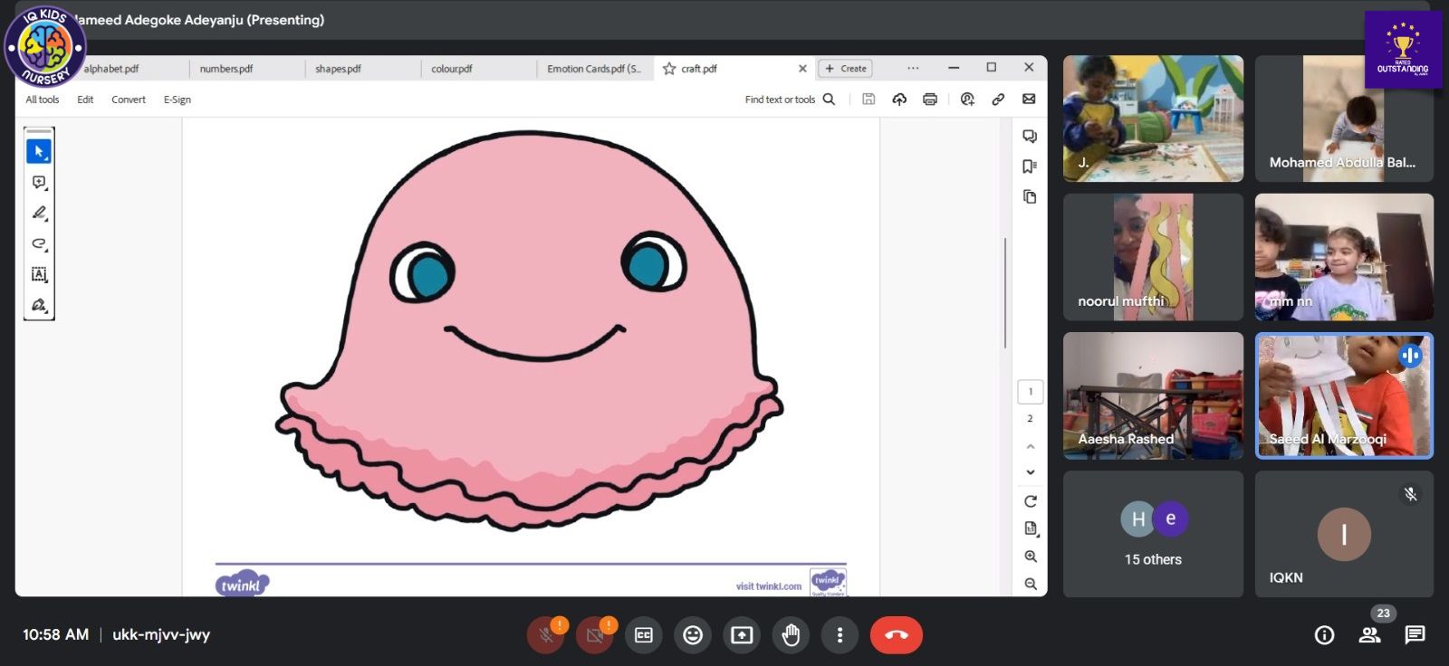
Task: Open the 15 others participants tile
Action: (1153, 534)
